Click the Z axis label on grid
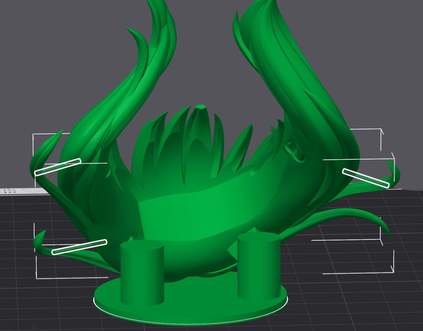 point(34,327)
